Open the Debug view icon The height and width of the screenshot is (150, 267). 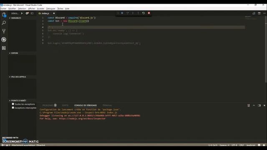tap(4, 40)
